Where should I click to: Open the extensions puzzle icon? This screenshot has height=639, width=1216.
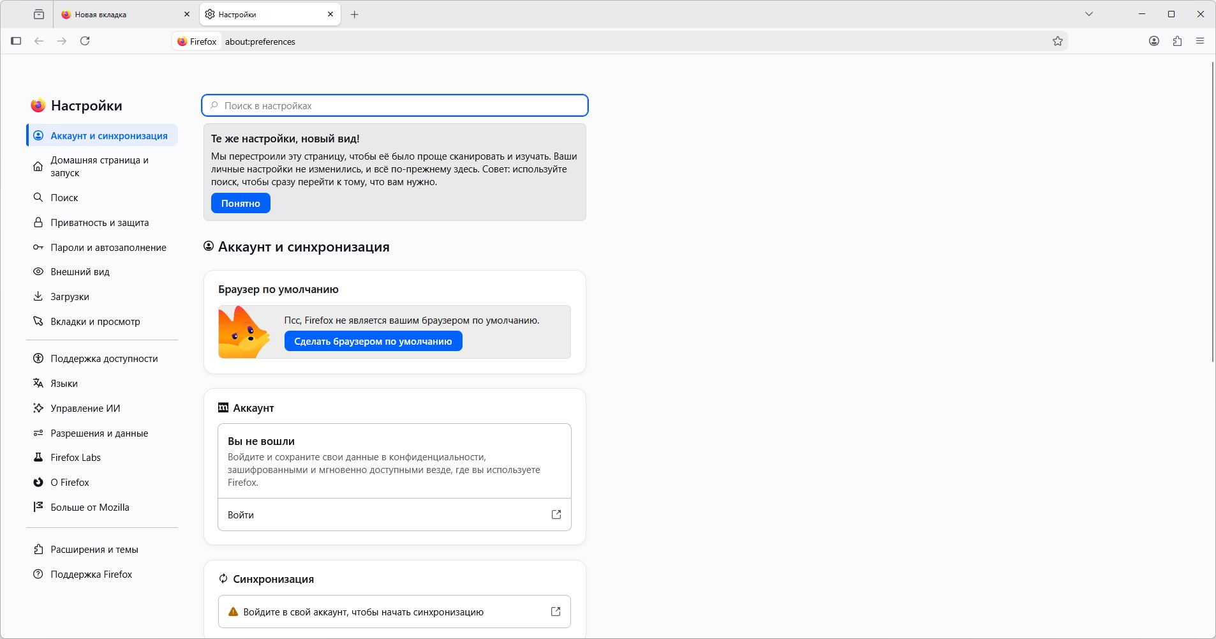click(1177, 41)
